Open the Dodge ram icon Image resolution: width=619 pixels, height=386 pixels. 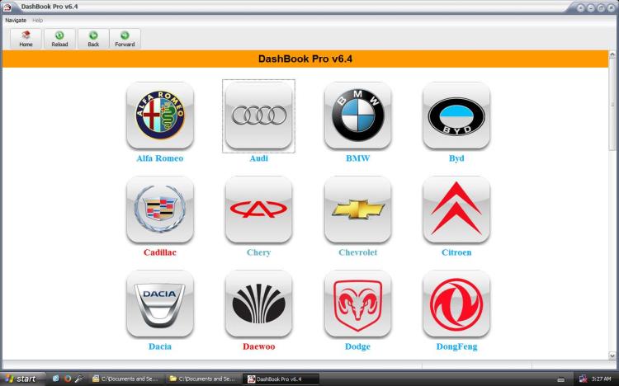pyautogui.click(x=357, y=304)
